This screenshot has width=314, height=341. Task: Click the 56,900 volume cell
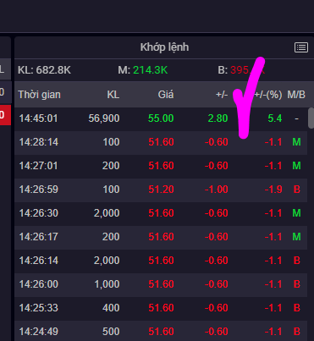pyautogui.click(x=104, y=118)
